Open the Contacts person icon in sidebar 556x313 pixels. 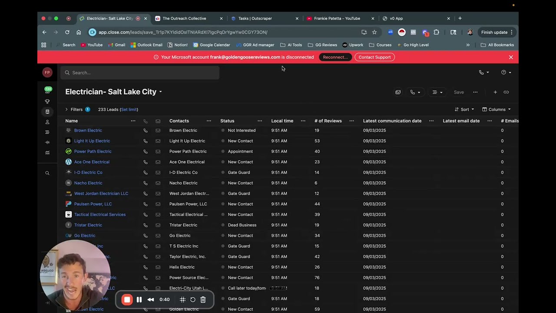tap(47, 122)
